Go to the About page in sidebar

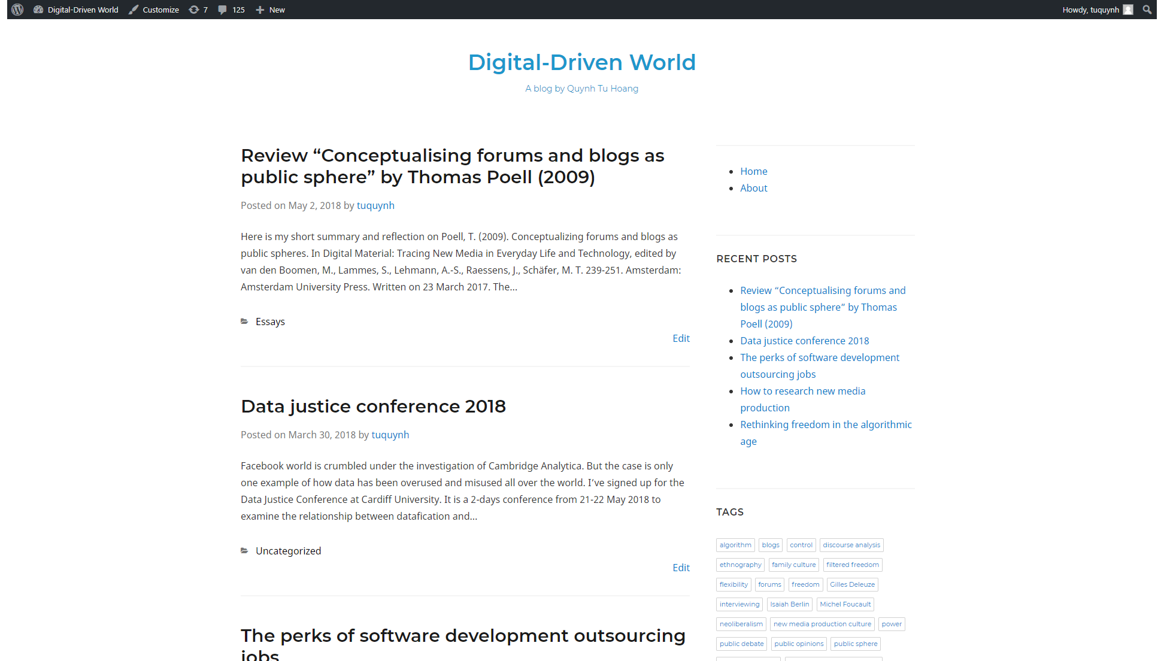point(753,188)
